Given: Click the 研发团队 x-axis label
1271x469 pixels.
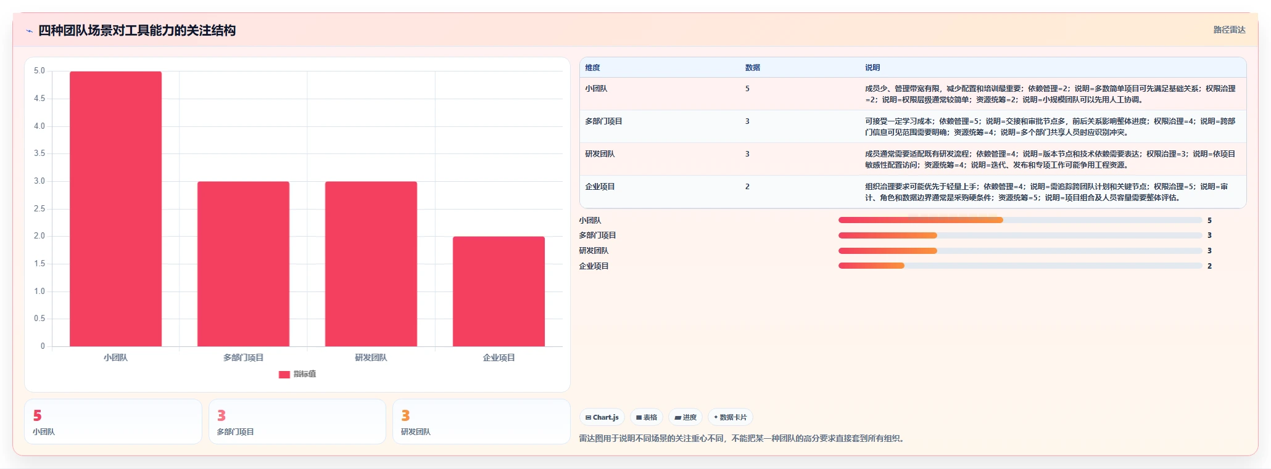Looking at the screenshot, I should tap(371, 357).
